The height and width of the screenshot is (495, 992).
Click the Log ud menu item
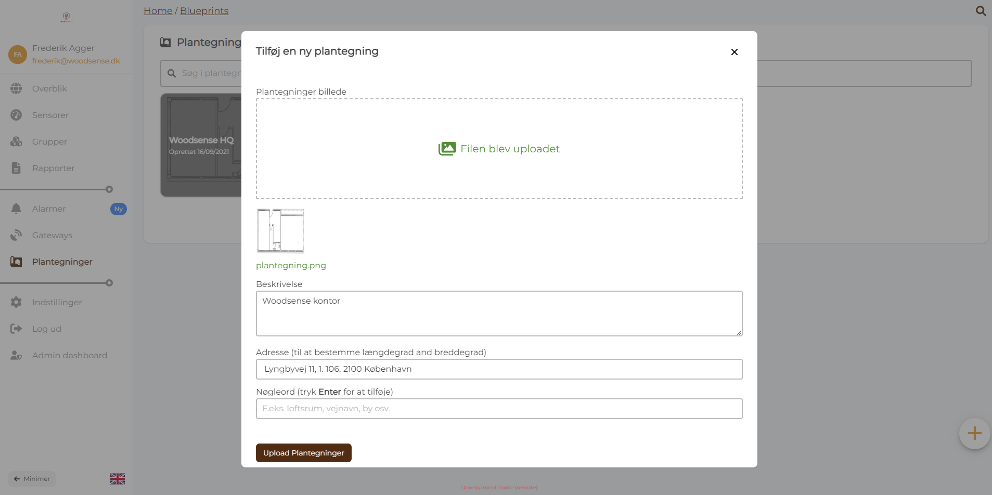click(x=46, y=329)
